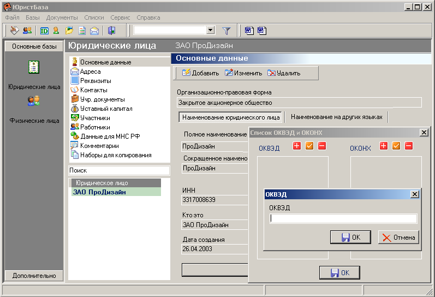The image size is (435, 297).
Task: Click the Изменить button
Action: [243, 73]
